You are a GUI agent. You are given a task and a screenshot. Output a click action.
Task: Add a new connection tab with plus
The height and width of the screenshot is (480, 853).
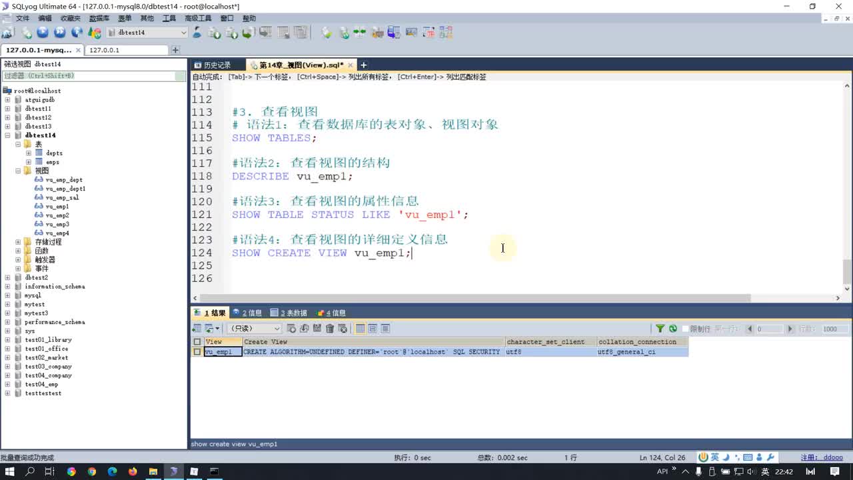tap(175, 50)
